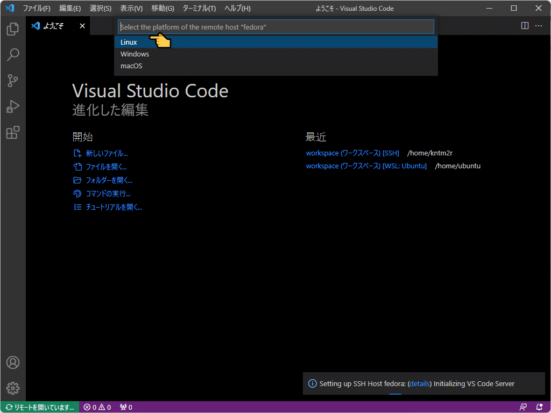Choose macOS from platform list
The image size is (551, 413).
276,66
